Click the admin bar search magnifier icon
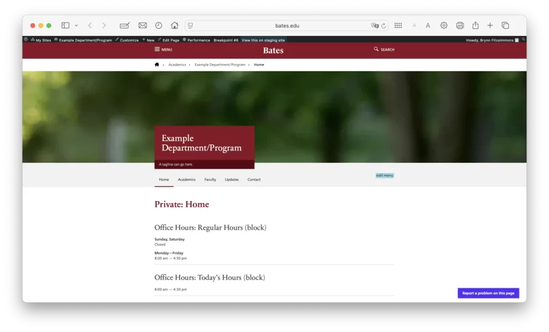The image size is (549, 332). [x=523, y=40]
